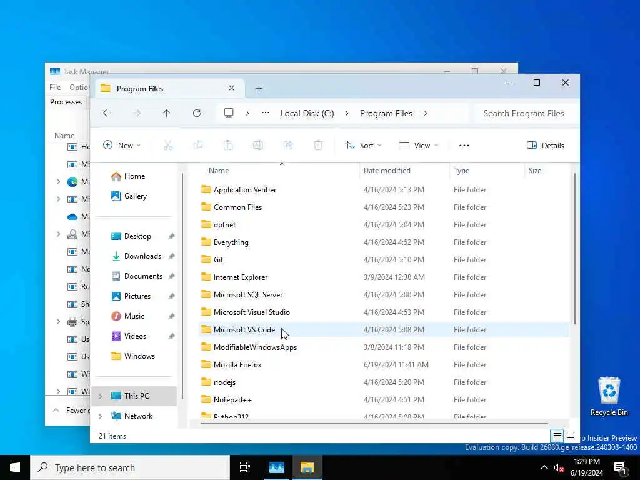Viewport: 640px width, 480px height.
Task: Click the Task View icon on taskbar
Action: pyautogui.click(x=245, y=467)
